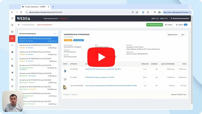Open EUROLAMP LED Лампа product link
Image resolution: width=202 pixels, height=114 pixels.
click(x=111, y=86)
